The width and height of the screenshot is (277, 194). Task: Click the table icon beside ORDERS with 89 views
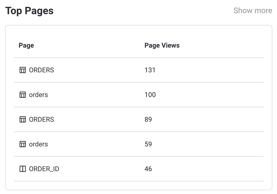coord(23,119)
